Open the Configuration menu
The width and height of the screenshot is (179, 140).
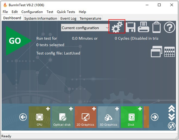tap(32, 12)
